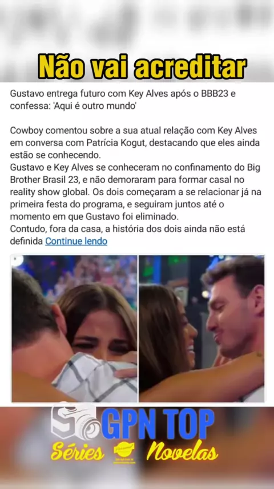Click the paragraph starting 'Cowboy comentou'

pyautogui.click(x=135, y=143)
